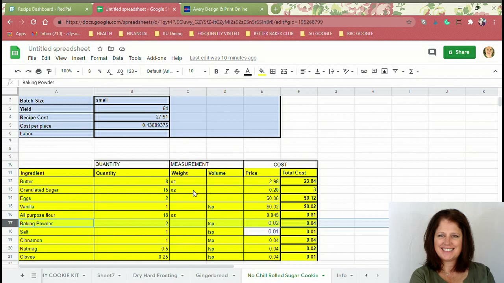Screen dimensions: 504x283
Task: Check document cloud status icon
Action: coord(122,49)
